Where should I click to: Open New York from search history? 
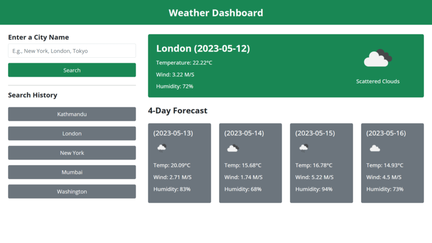[x=72, y=153]
